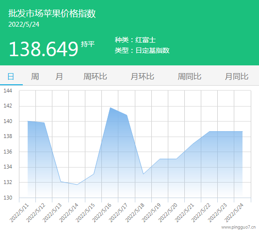Click the 2022/5/16 peak point on chart

click(x=110, y=108)
